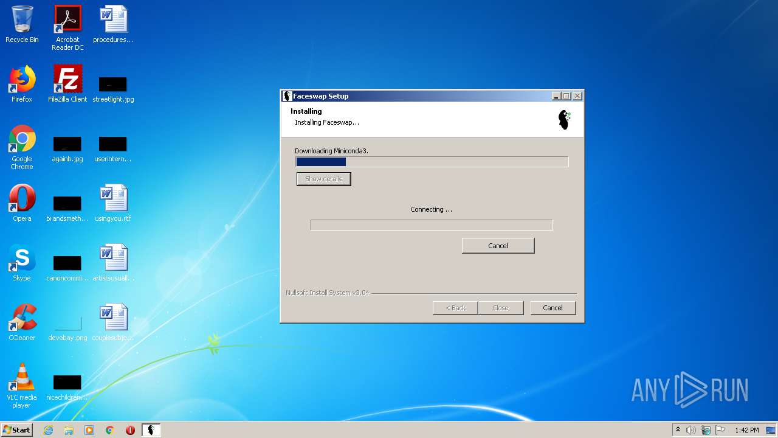Open Windows Explorer folder in taskbar
Viewport: 778px width, 438px height.
click(x=69, y=430)
